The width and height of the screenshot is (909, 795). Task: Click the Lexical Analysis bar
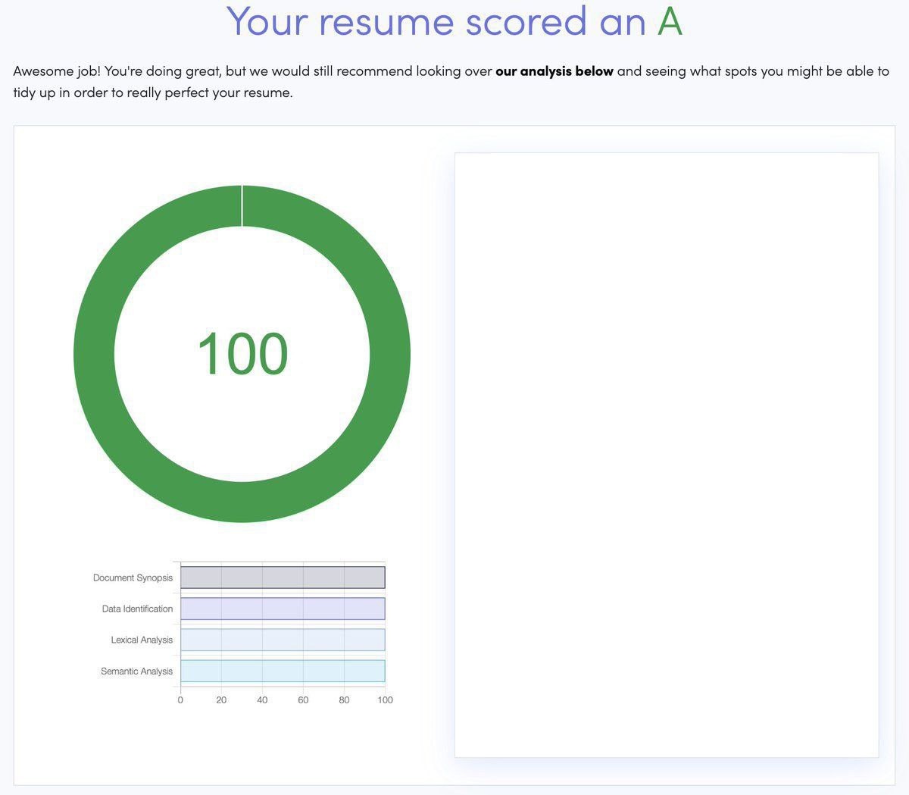(283, 640)
